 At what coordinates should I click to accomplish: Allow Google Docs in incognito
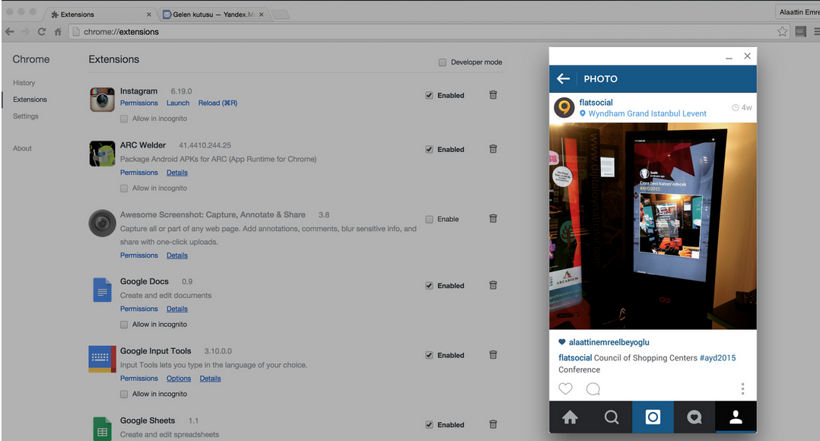124,325
